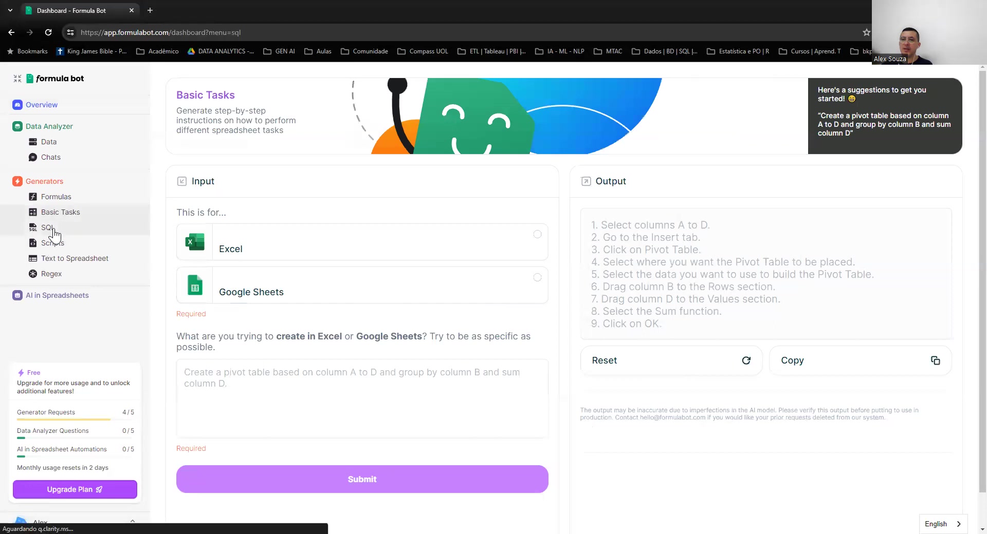The height and width of the screenshot is (534, 987).
Task: Collapse the Alex profile section
Action: (x=133, y=521)
